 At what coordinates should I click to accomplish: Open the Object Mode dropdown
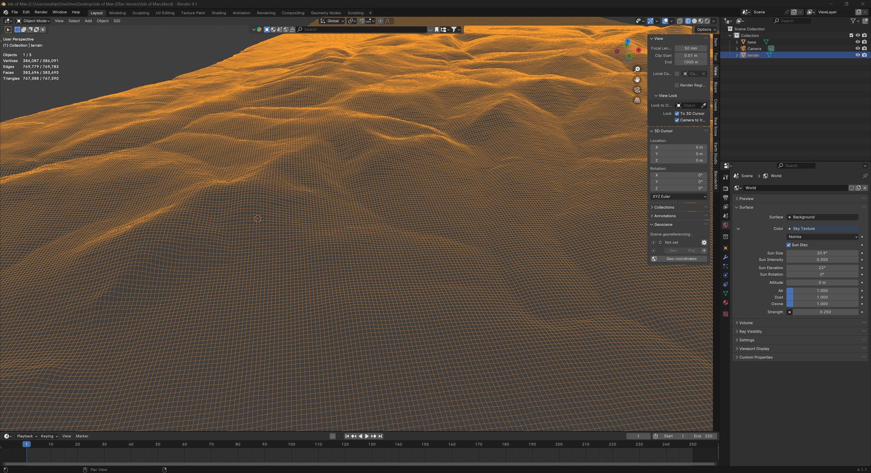pos(34,21)
